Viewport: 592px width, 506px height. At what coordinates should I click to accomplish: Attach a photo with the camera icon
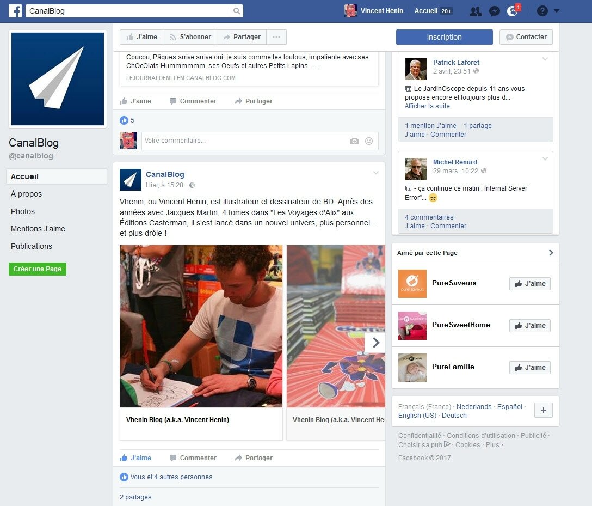[x=354, y=141]
